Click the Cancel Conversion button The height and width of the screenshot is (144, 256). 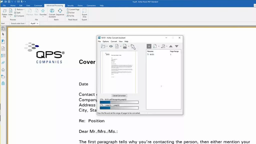pyautogui.click(x=119, y=96)
